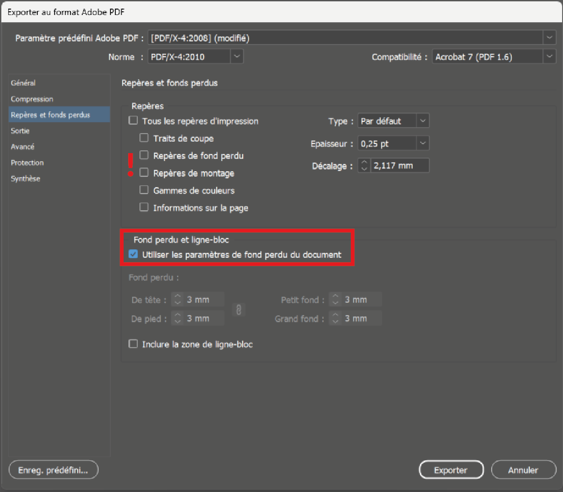Tick the Gammes de couleurs checkbox

coord(144,190)
